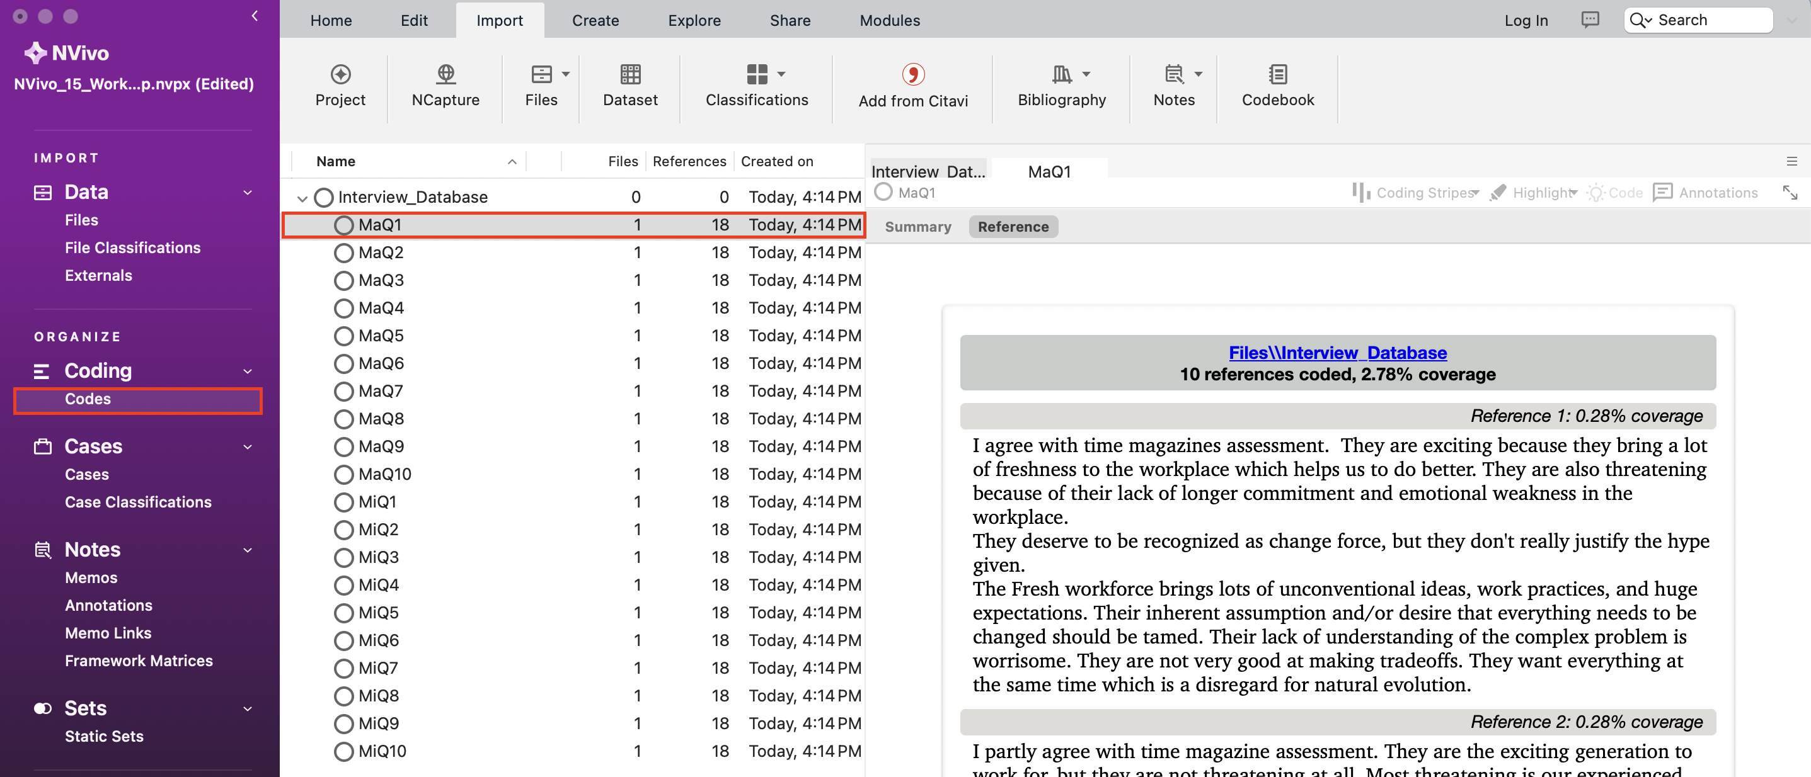Collapse the Interview_Database tree node
1811x777 pixels.
(302, 198)
